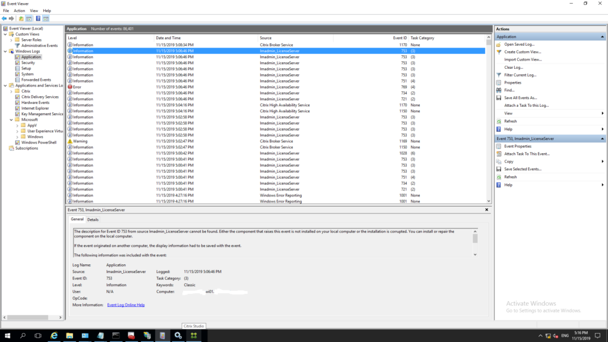Open File Explorer from the taskbar
Viewport: 608px width, 342px height.
(x=69, y=335)
